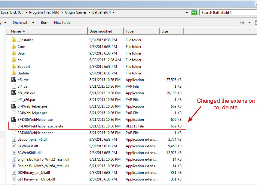Screen dimensions: 257x185
Task: Click the 29,108 KB size value
Action: (174, 93)
